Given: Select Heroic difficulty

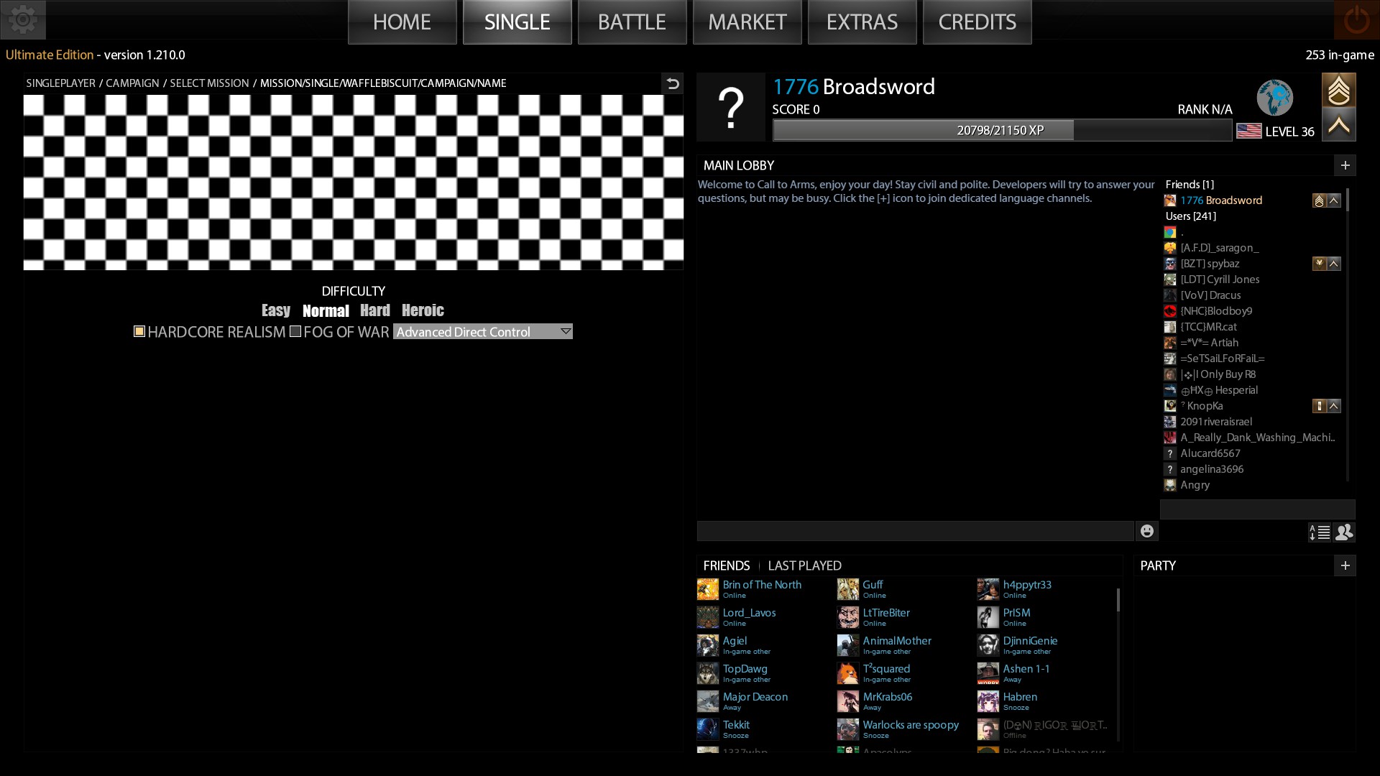Looking at the screenshot, I should [423, 310].
